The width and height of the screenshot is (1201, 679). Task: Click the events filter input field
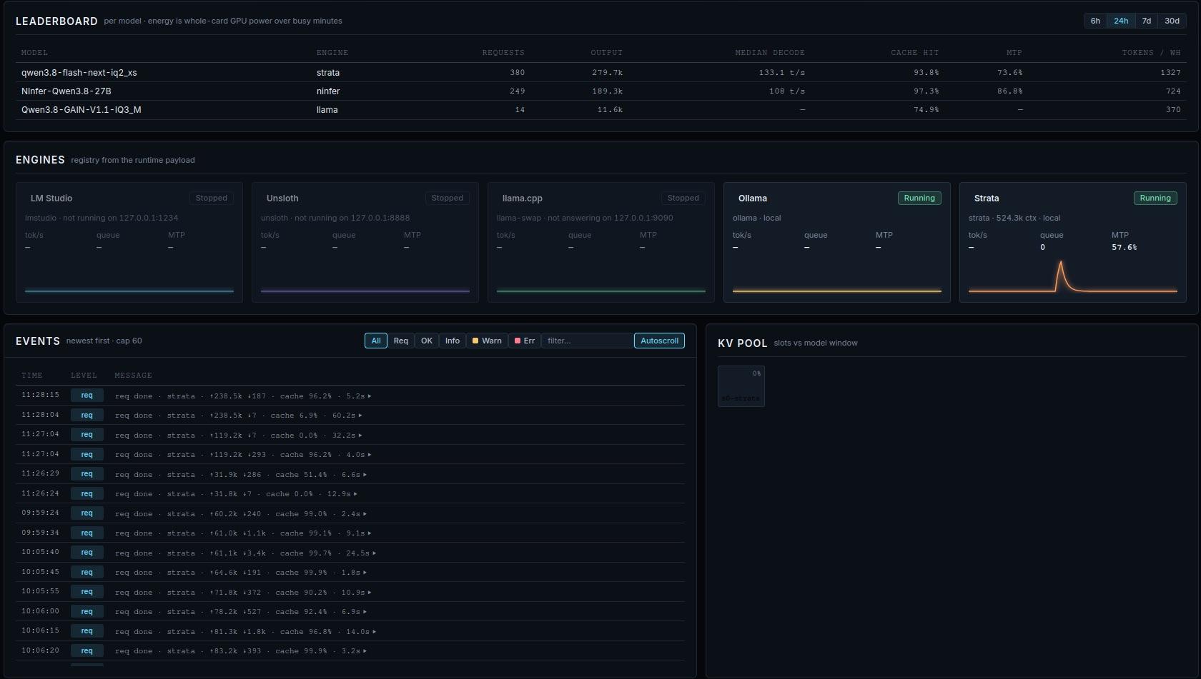588,341
